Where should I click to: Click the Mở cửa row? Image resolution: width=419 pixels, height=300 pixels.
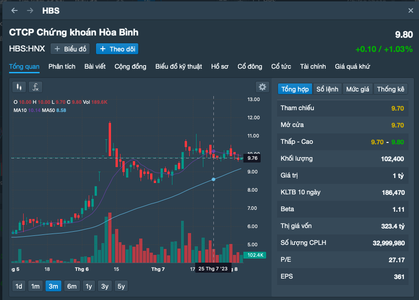[343, 125]
